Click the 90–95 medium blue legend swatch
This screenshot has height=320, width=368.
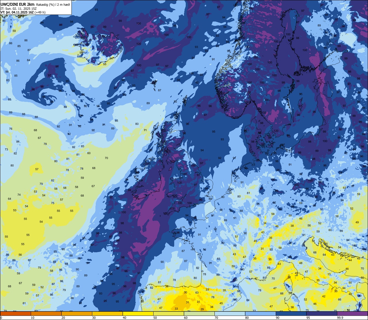click(291, 314)
